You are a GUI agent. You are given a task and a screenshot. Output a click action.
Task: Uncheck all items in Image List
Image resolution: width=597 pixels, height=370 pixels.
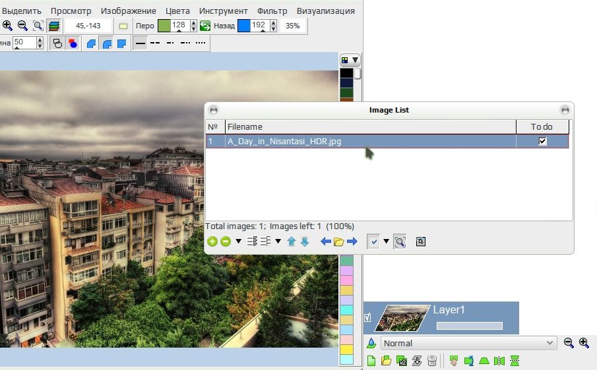point(265,242)
